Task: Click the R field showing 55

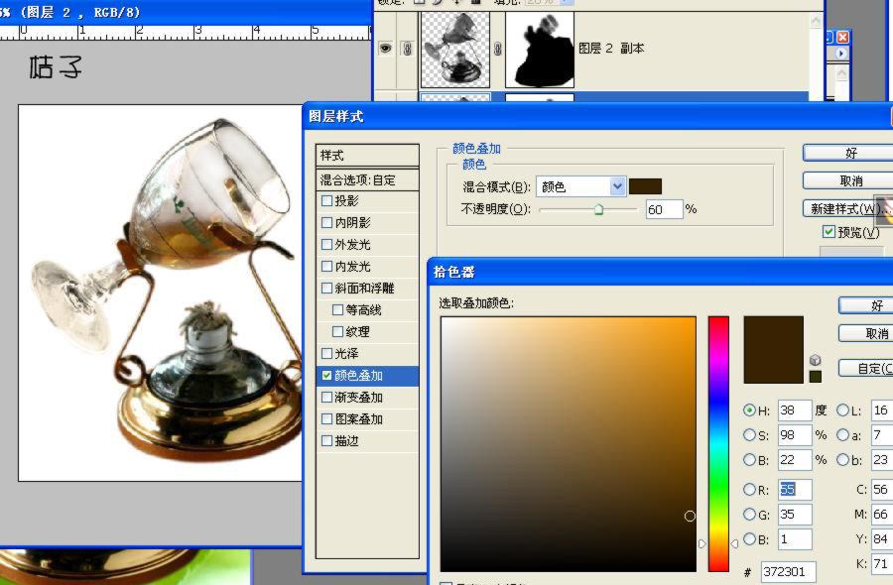Action: pos(795,490)
